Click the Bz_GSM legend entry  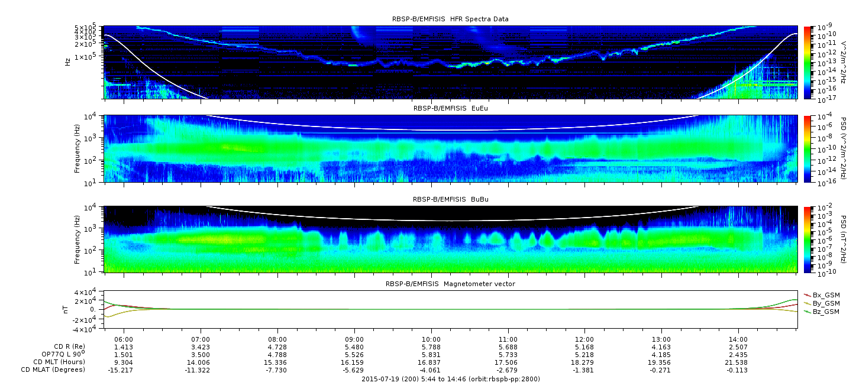coord(825,312)
